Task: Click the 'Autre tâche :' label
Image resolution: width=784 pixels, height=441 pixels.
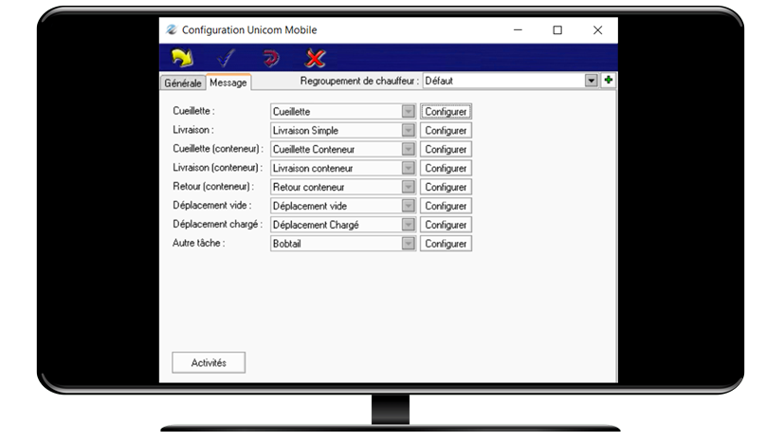Action: (x=198, y=243)
